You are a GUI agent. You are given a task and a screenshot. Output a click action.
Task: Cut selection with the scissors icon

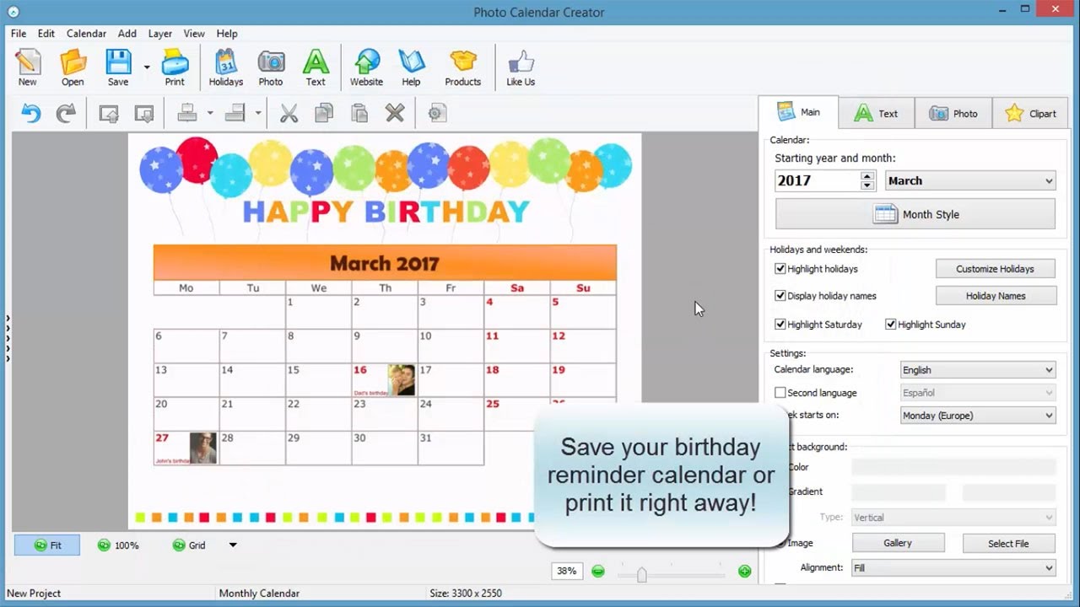(x=289, y=113)
